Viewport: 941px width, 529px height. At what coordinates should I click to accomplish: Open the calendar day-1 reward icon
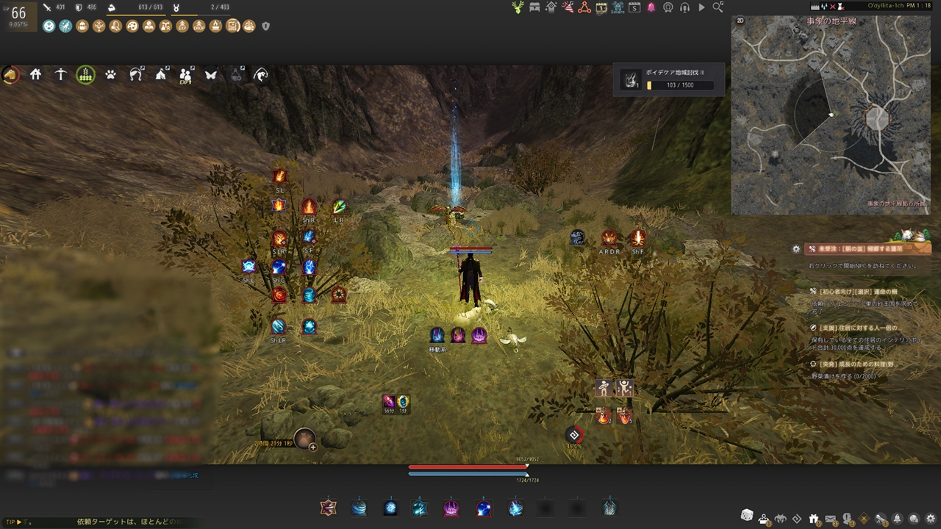(x=601, y=7)
